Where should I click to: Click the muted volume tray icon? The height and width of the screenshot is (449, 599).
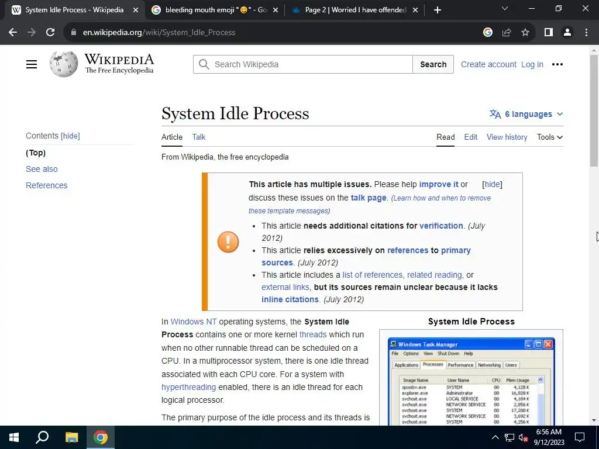pyautogui.click(x=523, y=437)
